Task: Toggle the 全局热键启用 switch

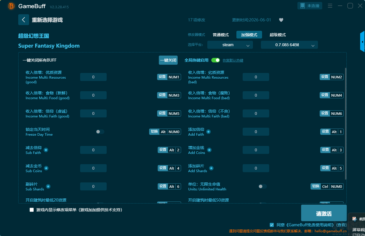Action: [216, 60]
